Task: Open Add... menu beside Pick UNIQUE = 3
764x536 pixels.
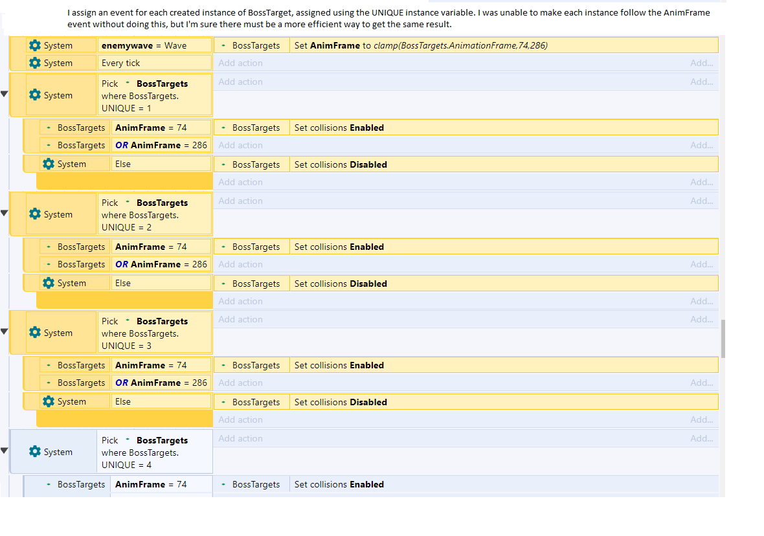Action: pos(701,319)
